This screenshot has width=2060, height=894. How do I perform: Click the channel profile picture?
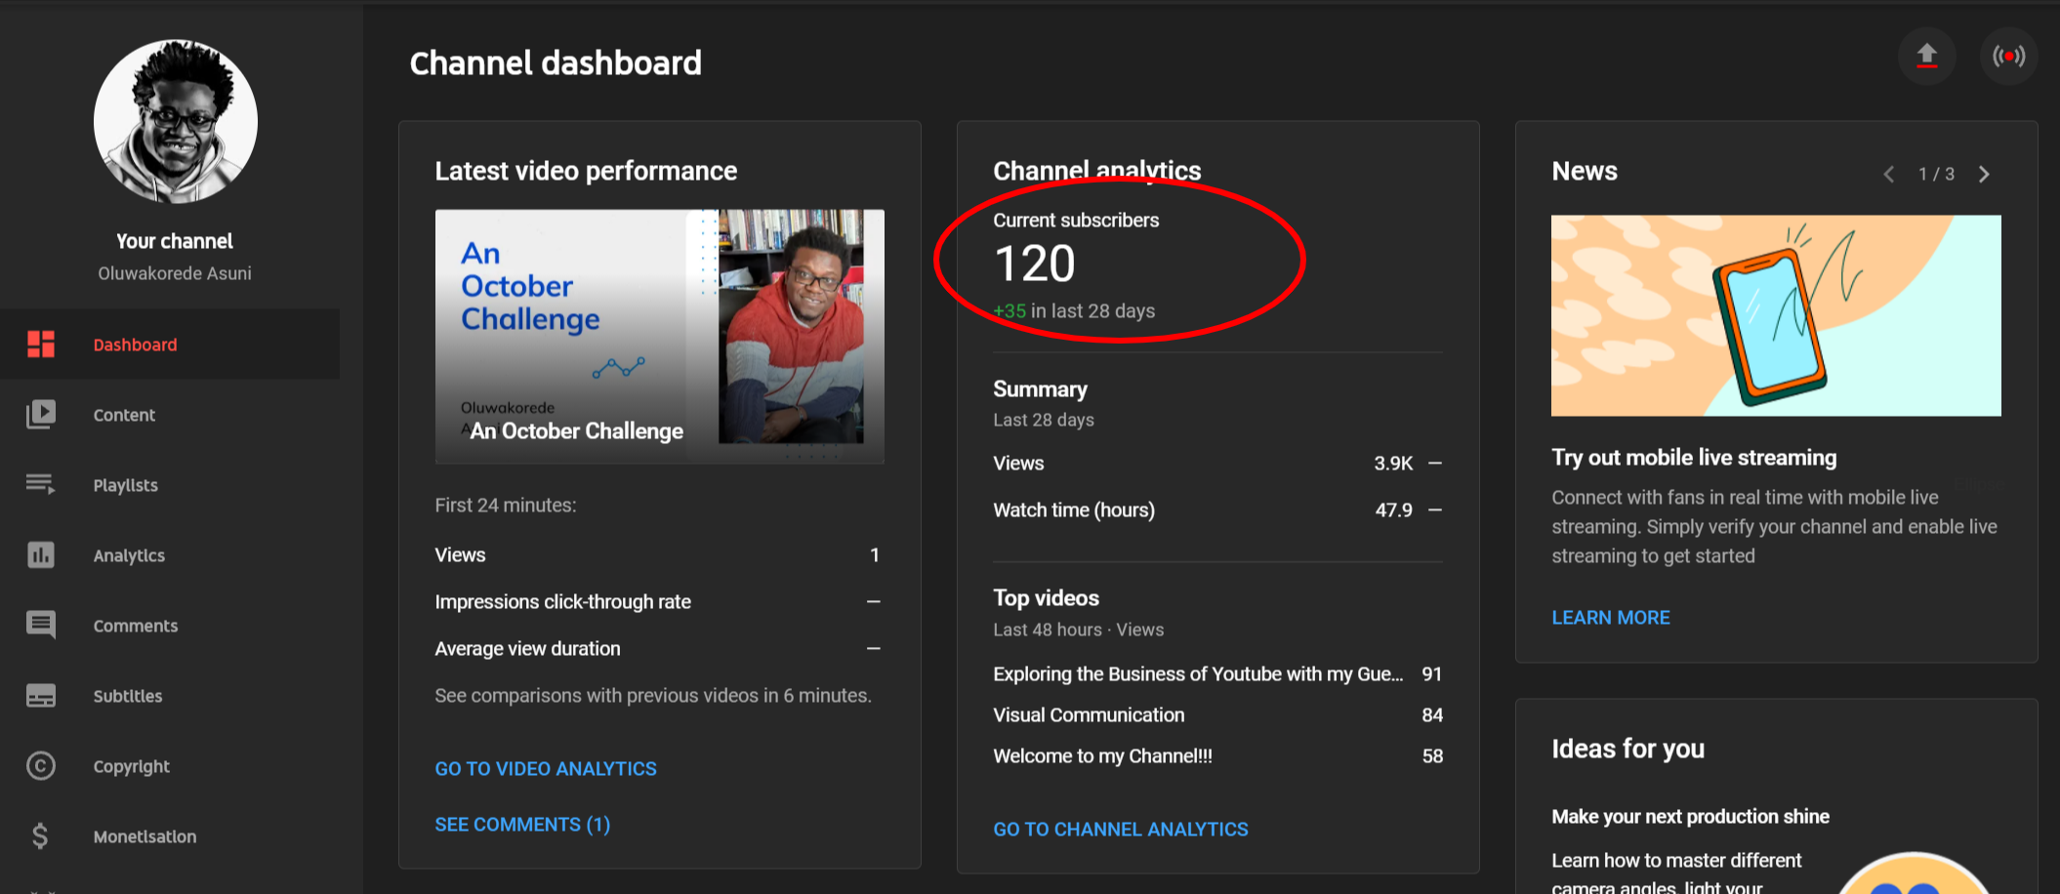point(176,122)
